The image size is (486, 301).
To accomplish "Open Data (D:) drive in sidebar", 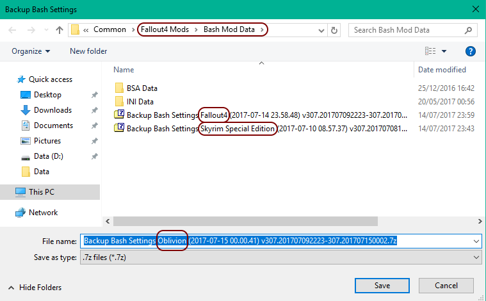I will click(x=42, y=156).
